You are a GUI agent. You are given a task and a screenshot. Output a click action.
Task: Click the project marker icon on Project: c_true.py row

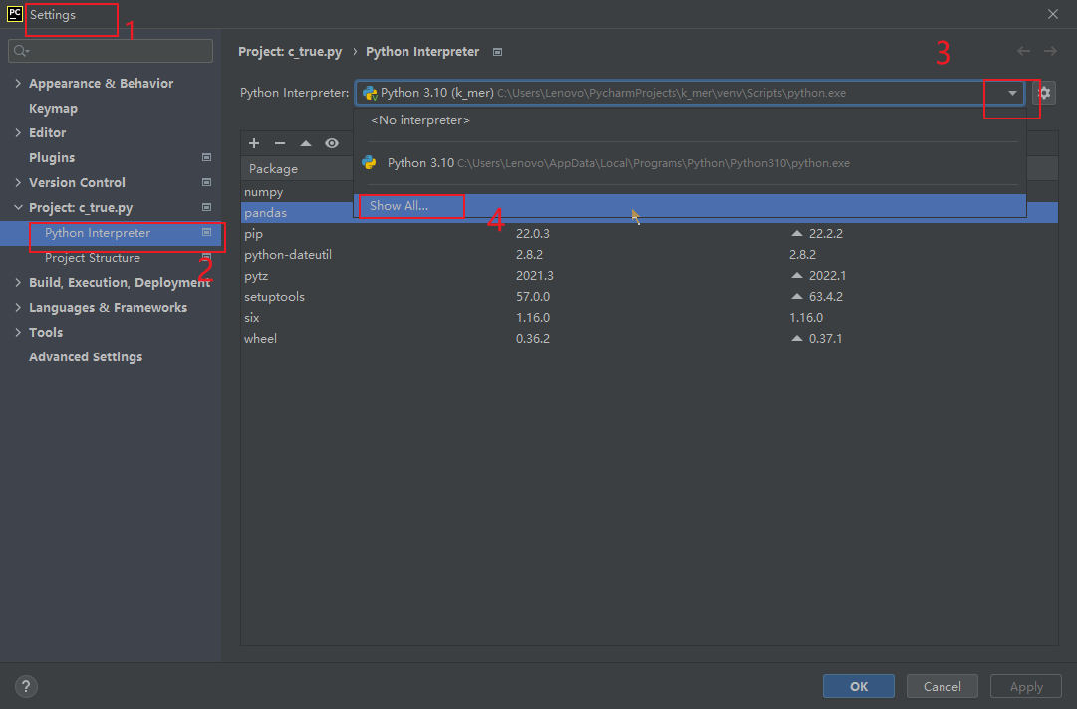pos(207,207)
